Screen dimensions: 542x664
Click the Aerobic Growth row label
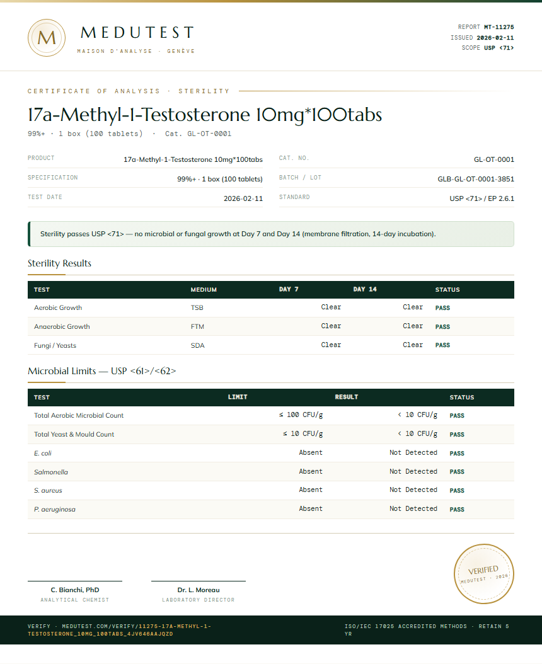click(58, 308)
